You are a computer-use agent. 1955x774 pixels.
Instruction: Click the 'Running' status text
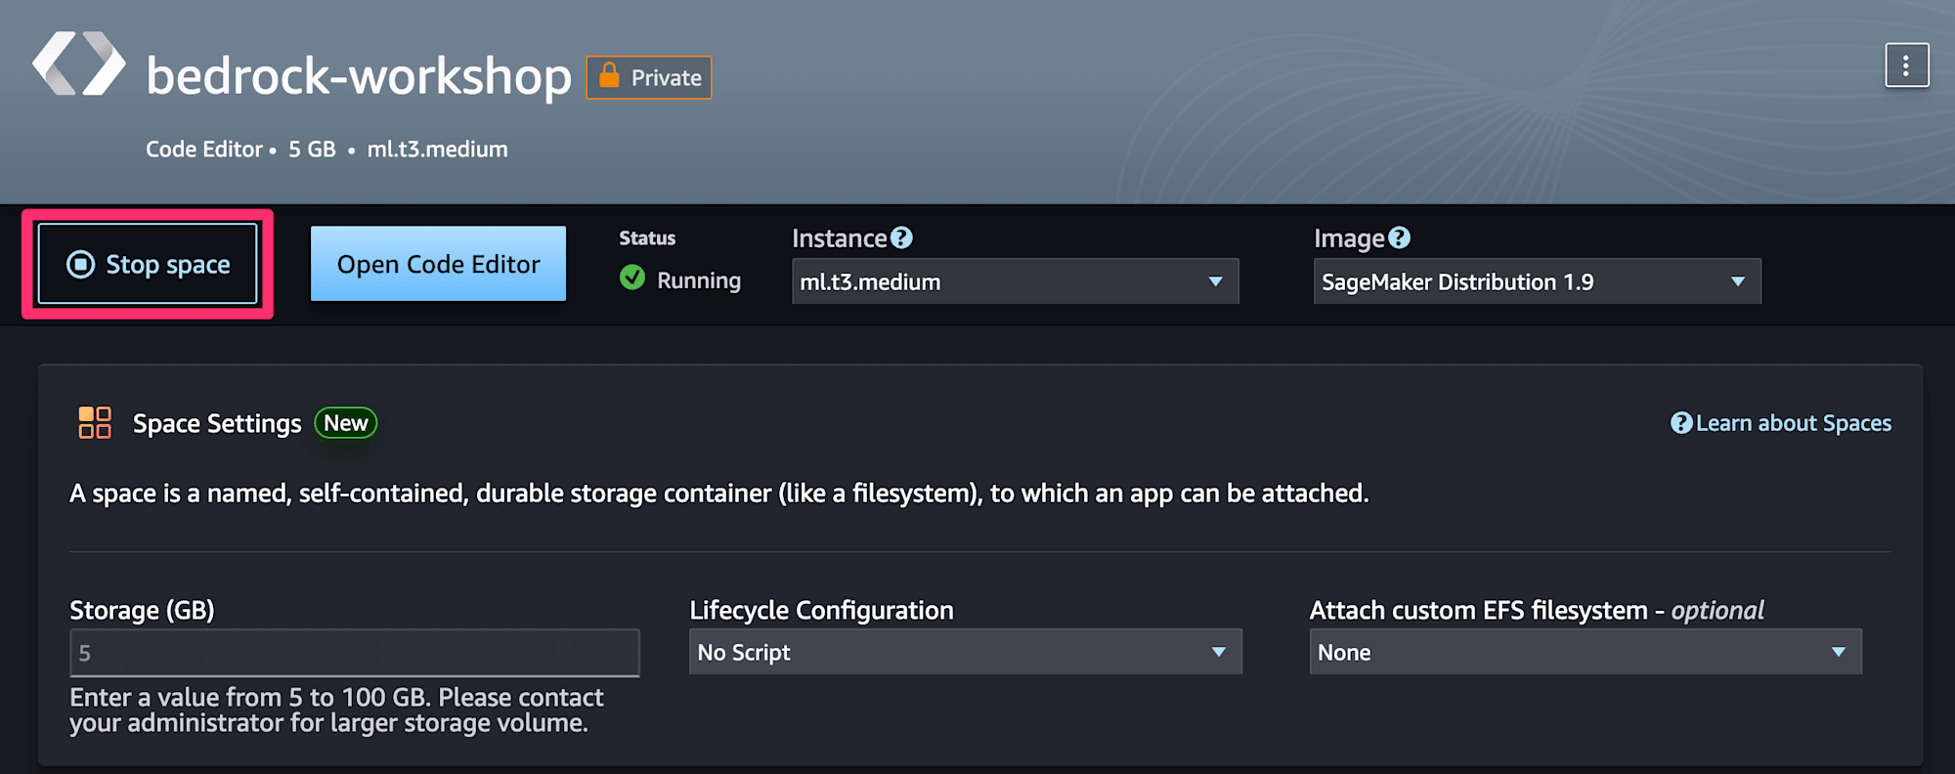[699, 280]
